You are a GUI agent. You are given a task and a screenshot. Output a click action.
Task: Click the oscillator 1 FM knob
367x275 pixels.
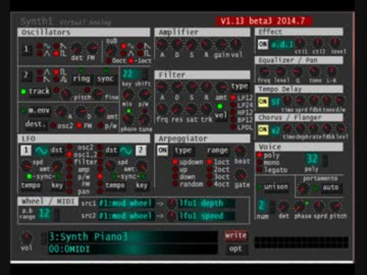pyautogui.click(x=93, y=49)
